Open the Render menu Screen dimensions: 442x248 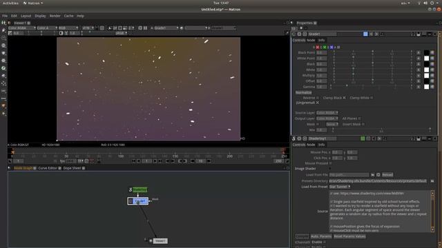(55, 16)
